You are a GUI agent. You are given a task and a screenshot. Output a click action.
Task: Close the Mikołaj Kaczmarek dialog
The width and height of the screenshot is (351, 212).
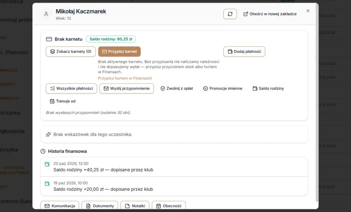tap(308, 11)
